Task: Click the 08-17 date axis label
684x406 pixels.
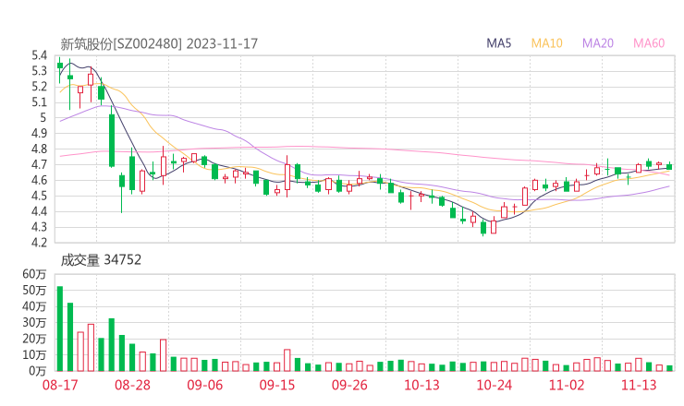Action: 60,385
